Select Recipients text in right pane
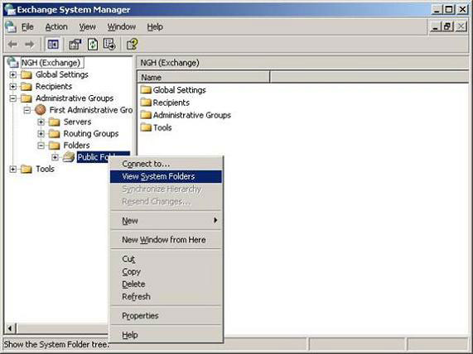This screenshot has height=354, width=473. coord(171,103)
